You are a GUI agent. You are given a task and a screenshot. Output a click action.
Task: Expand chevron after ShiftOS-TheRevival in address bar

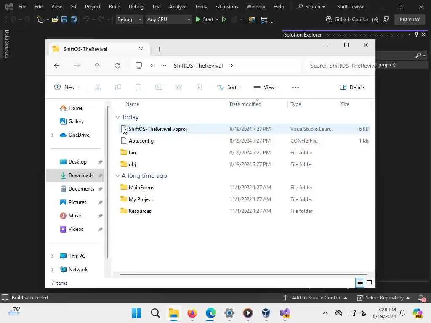point(232,66)
